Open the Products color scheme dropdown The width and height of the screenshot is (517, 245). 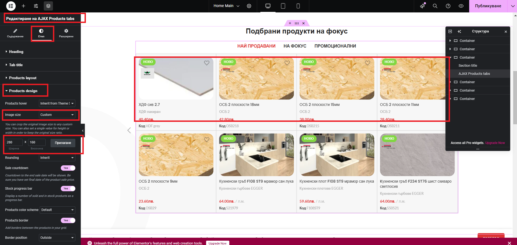pos(58,210)
